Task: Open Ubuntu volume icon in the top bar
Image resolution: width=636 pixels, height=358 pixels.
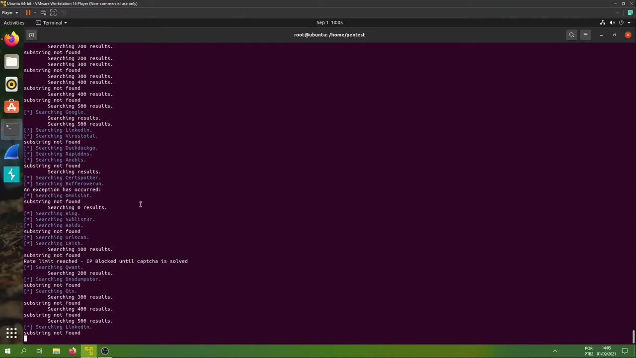Action: pos(612,22)
